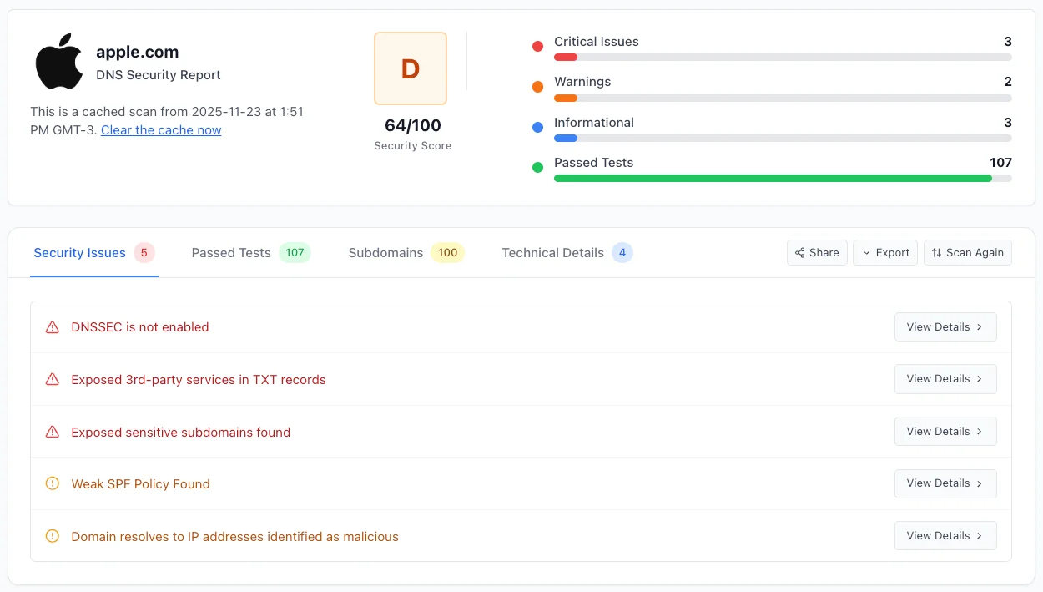The width and height of the screenshot is (1043, 592).
Task: Click the Critical Issues count 3
Action: (1008, 42)
